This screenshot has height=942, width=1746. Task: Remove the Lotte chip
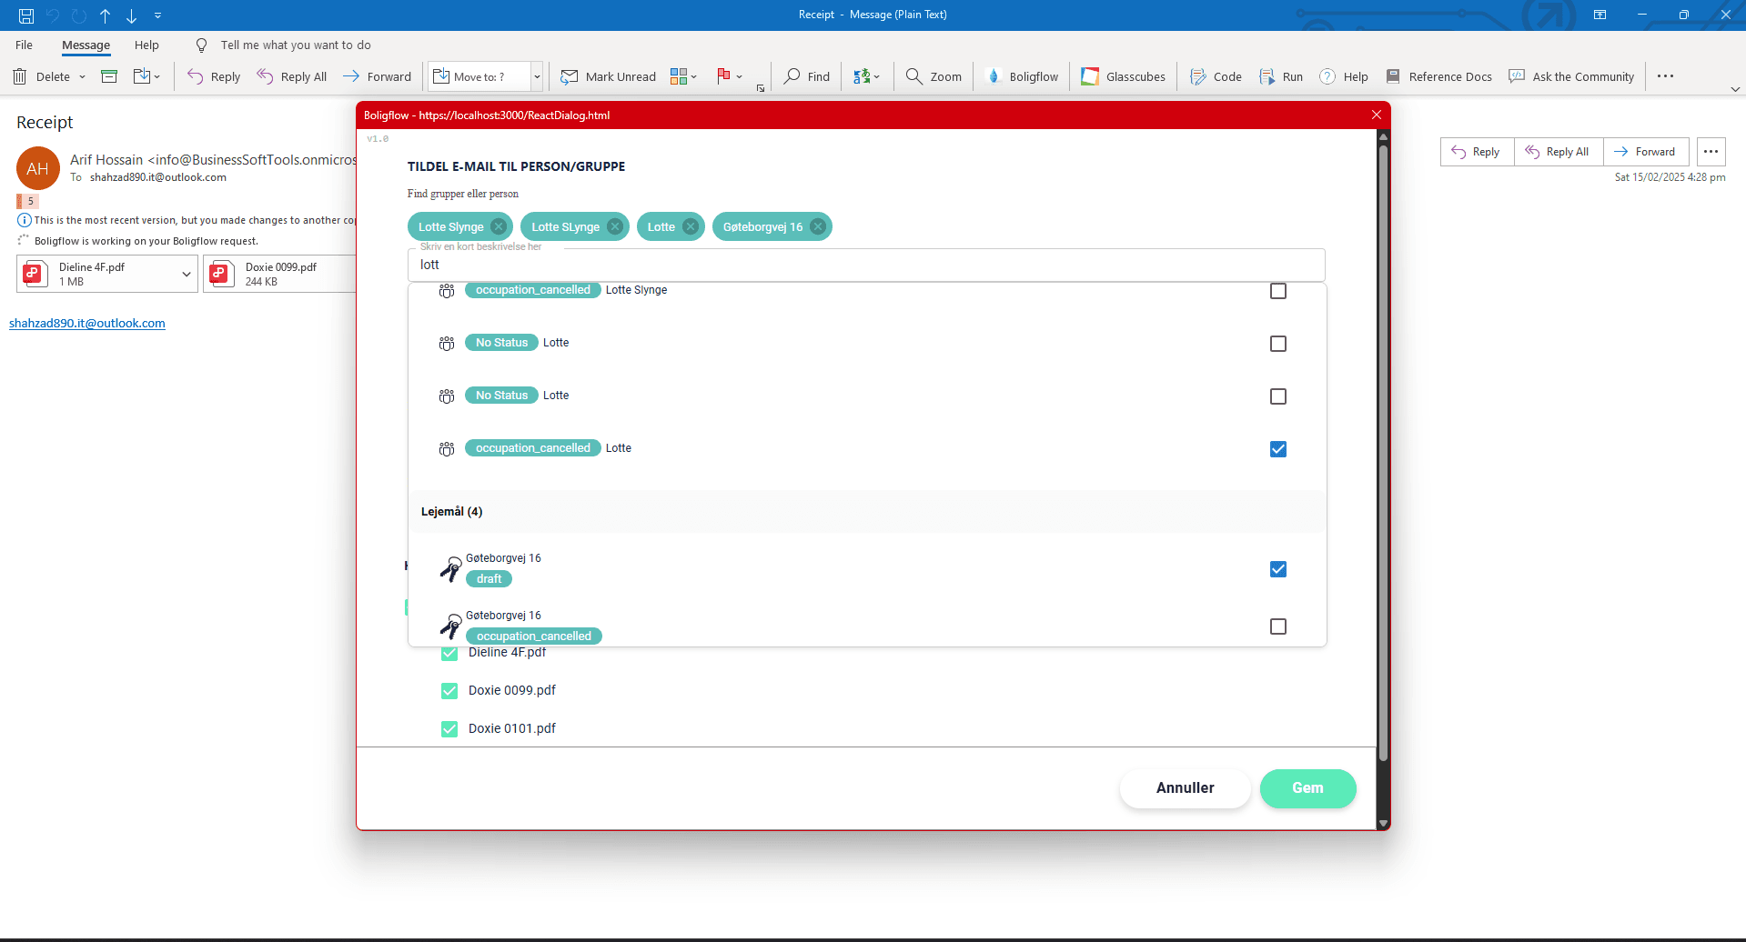tap(691, 226)
